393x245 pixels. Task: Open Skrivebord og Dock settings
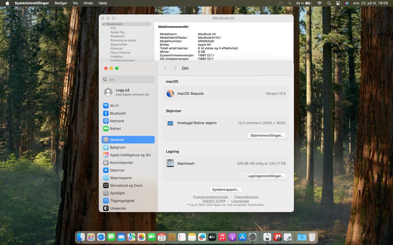[x=128, y=185]
